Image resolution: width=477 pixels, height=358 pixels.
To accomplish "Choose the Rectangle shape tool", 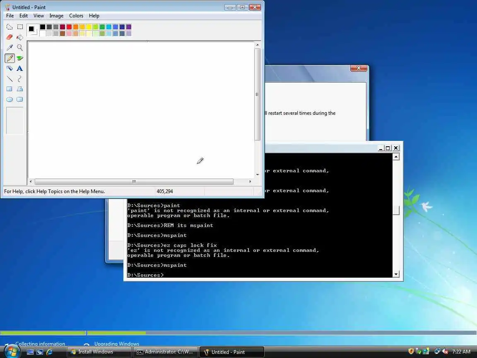I will coord(10,89).
